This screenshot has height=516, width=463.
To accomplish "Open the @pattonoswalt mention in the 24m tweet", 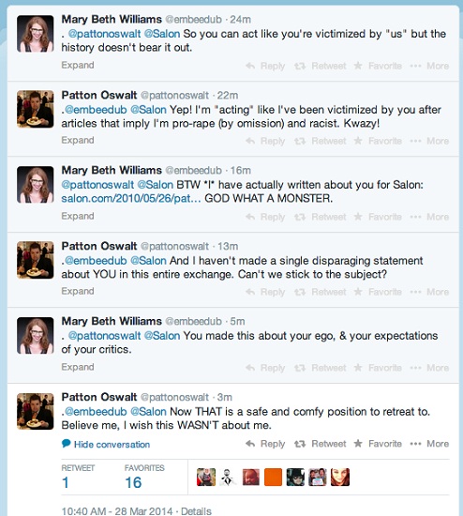I will pos(104,34).
